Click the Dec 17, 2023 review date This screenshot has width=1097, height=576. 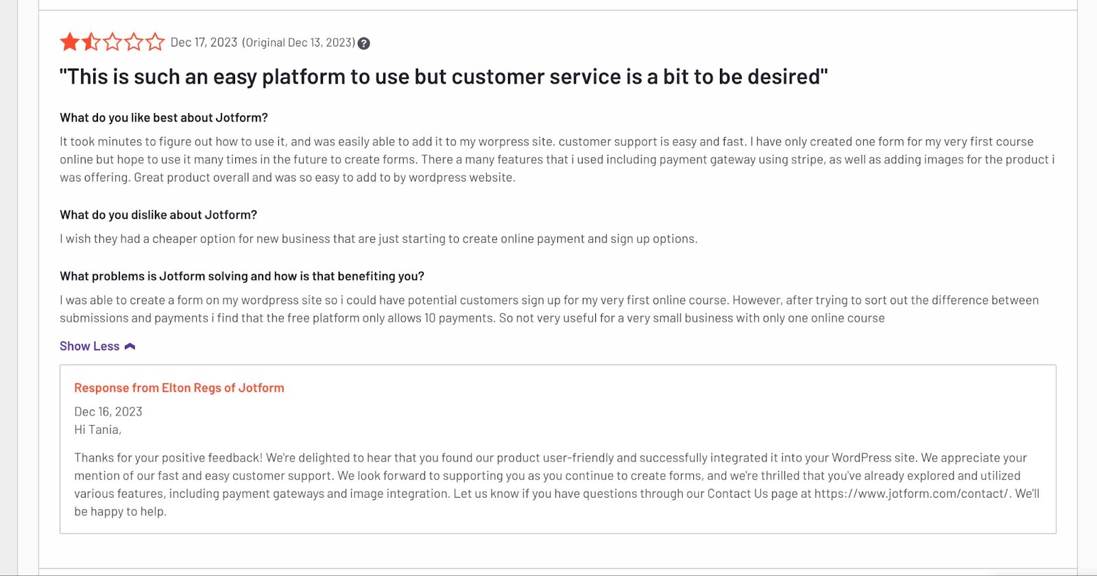point(204,43)
